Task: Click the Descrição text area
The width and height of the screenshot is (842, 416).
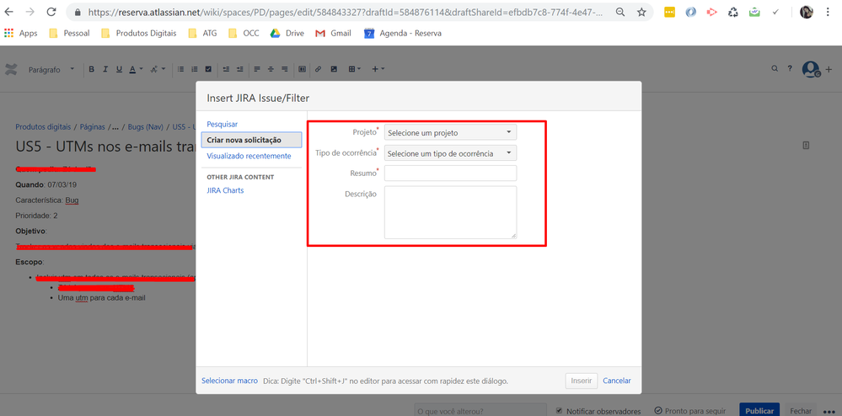Action: (451, 212)
